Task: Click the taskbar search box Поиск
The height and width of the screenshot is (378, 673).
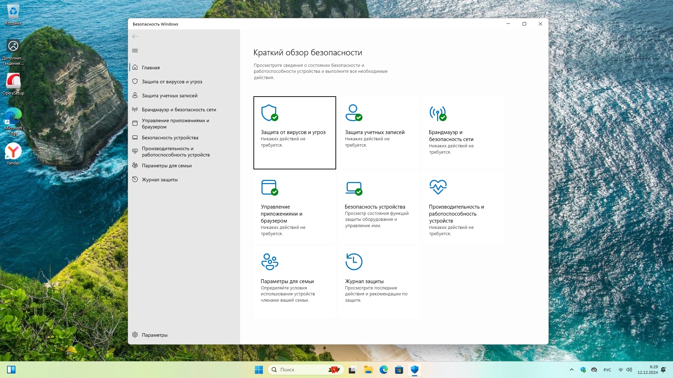Action: 301,370
